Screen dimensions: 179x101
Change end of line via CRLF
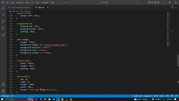162,96
